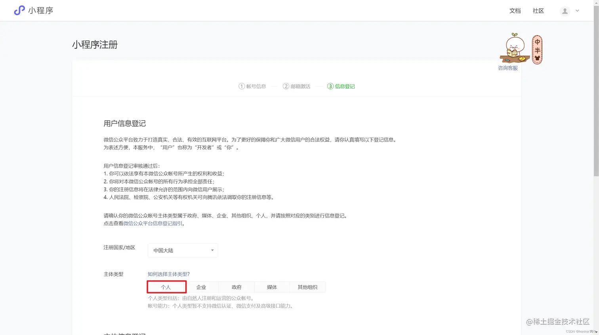The width and height of the screenshot is (599, 335).
Task: Click step ② 邮箱激活 indicator
Action: 297,86
